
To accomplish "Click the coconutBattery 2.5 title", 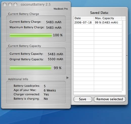I will point(36,4).
